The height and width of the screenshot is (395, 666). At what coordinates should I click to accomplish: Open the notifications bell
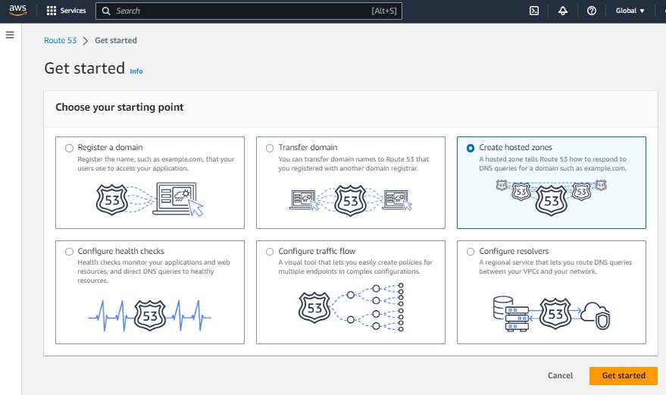pyautogui.click(x=562, y=11)
